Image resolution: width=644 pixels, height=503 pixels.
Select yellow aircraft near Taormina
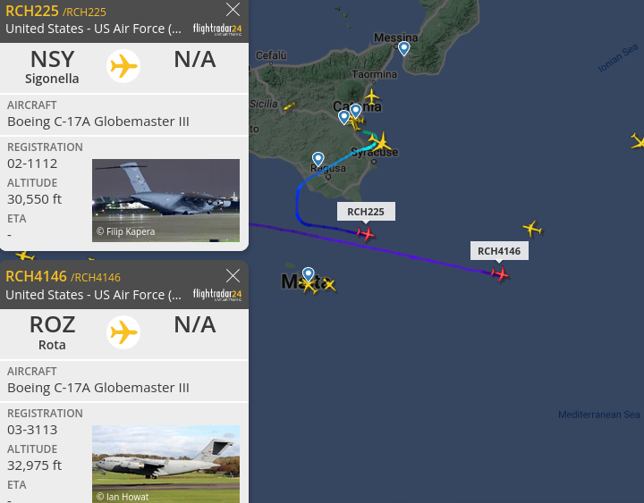click(372, 97)
